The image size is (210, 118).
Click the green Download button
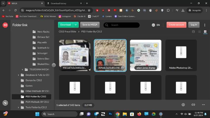[65, 25]
